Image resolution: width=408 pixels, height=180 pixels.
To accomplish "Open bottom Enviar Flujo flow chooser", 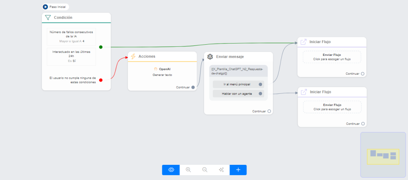I will click(x=331, y=107).
